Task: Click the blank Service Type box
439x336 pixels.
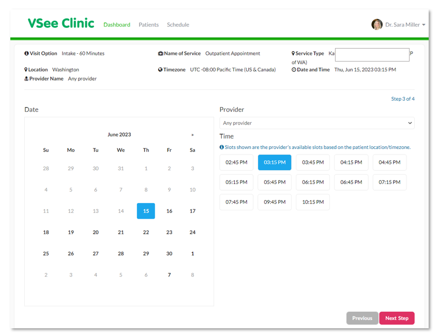Action: point(372,55)
